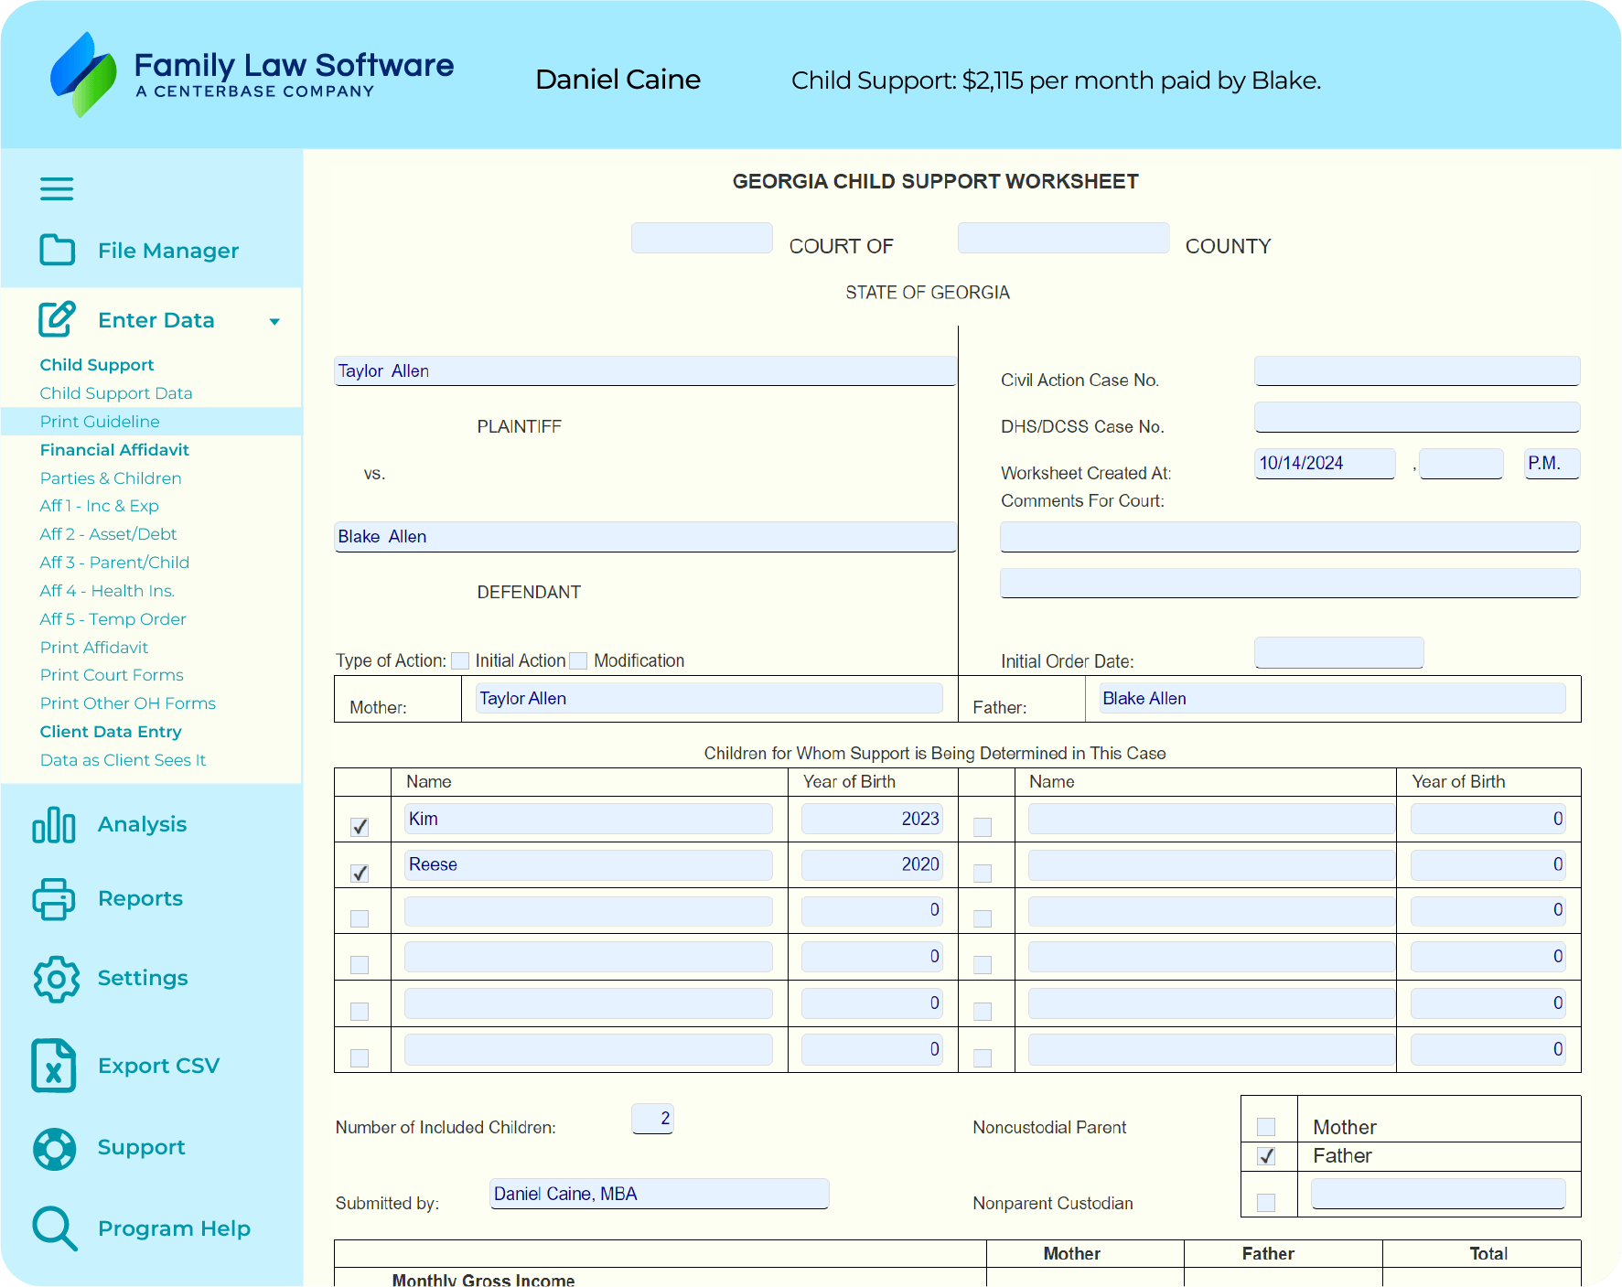Click the Reports printer icon
The height and width of the screenshot is (1287, 1622).
pyautogui.click(x=54, y=898)
